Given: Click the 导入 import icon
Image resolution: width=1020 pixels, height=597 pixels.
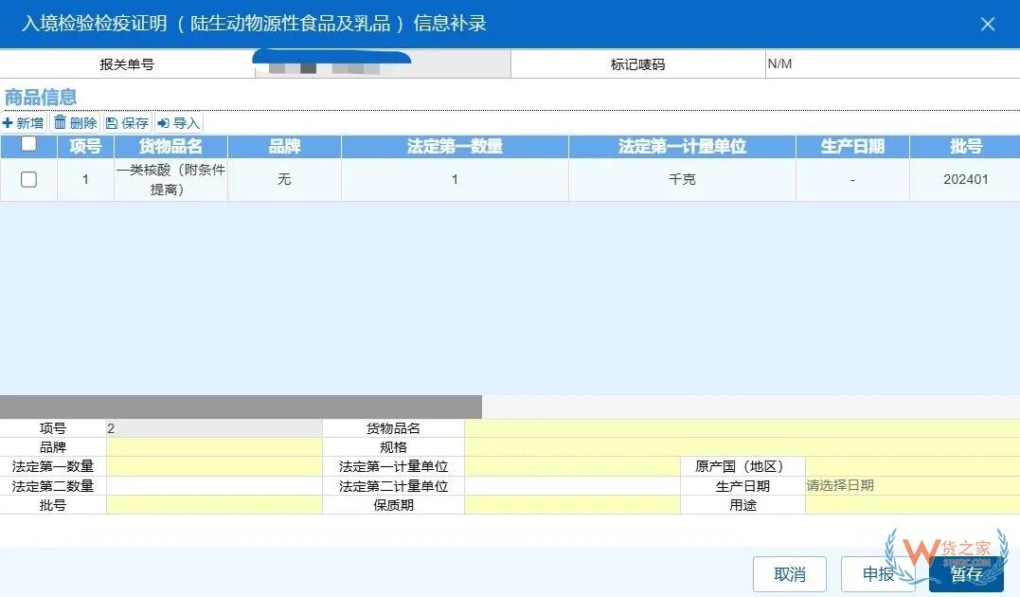Looking at the screenshot, I should click(177, 122).
